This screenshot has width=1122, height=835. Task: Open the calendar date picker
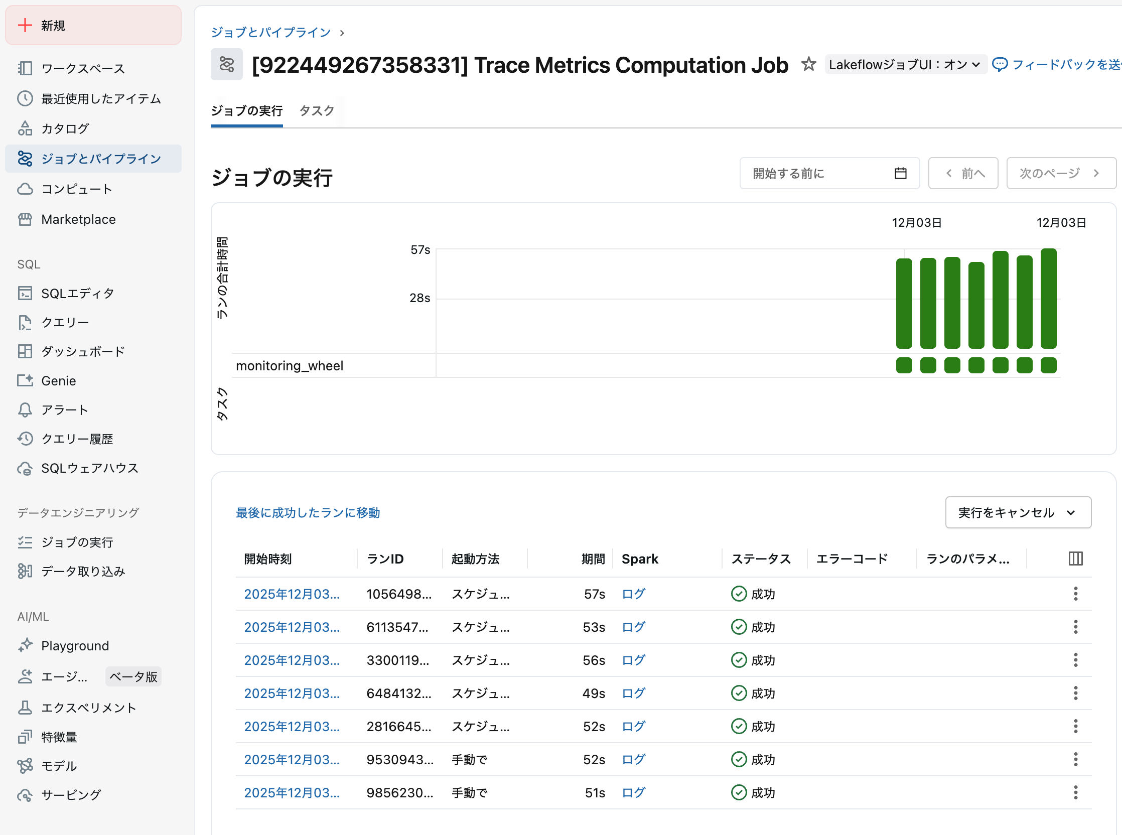point(901,173)
